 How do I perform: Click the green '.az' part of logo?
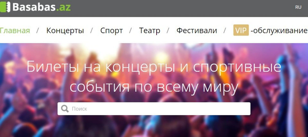(63, 7)
